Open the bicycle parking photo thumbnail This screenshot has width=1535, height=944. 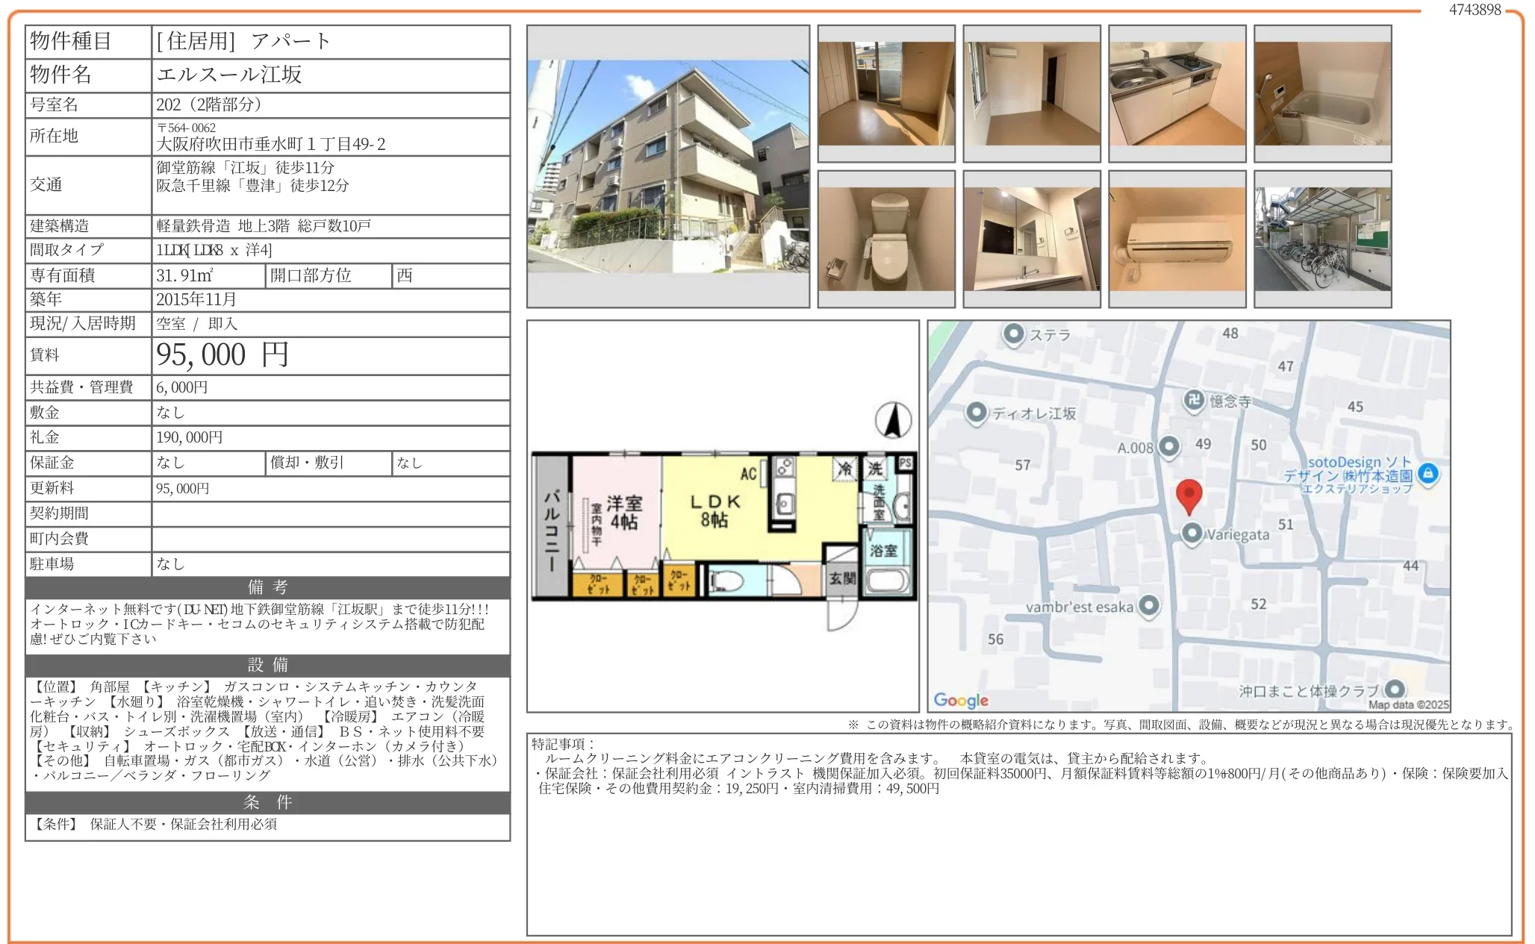[1322, 239]
